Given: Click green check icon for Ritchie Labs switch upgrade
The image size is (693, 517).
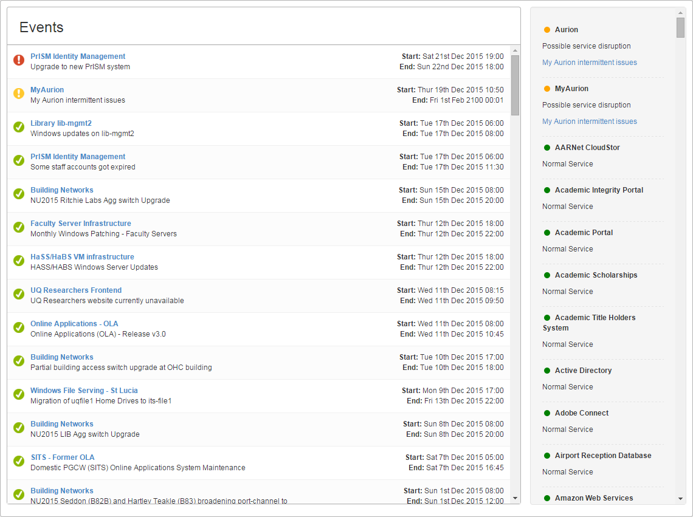Looking at the screenshot, I should (x=19, y=194).
